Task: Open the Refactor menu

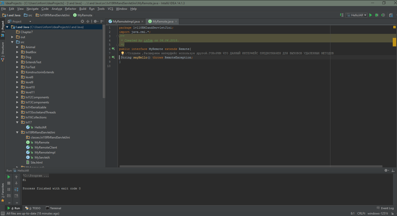Action: 71,9
